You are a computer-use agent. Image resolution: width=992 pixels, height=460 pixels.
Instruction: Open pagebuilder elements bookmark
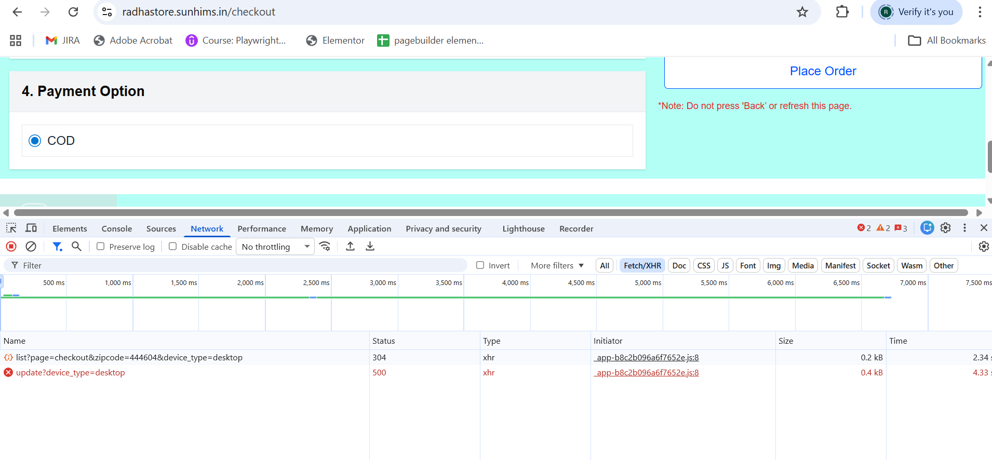click(x=431, y=40)
